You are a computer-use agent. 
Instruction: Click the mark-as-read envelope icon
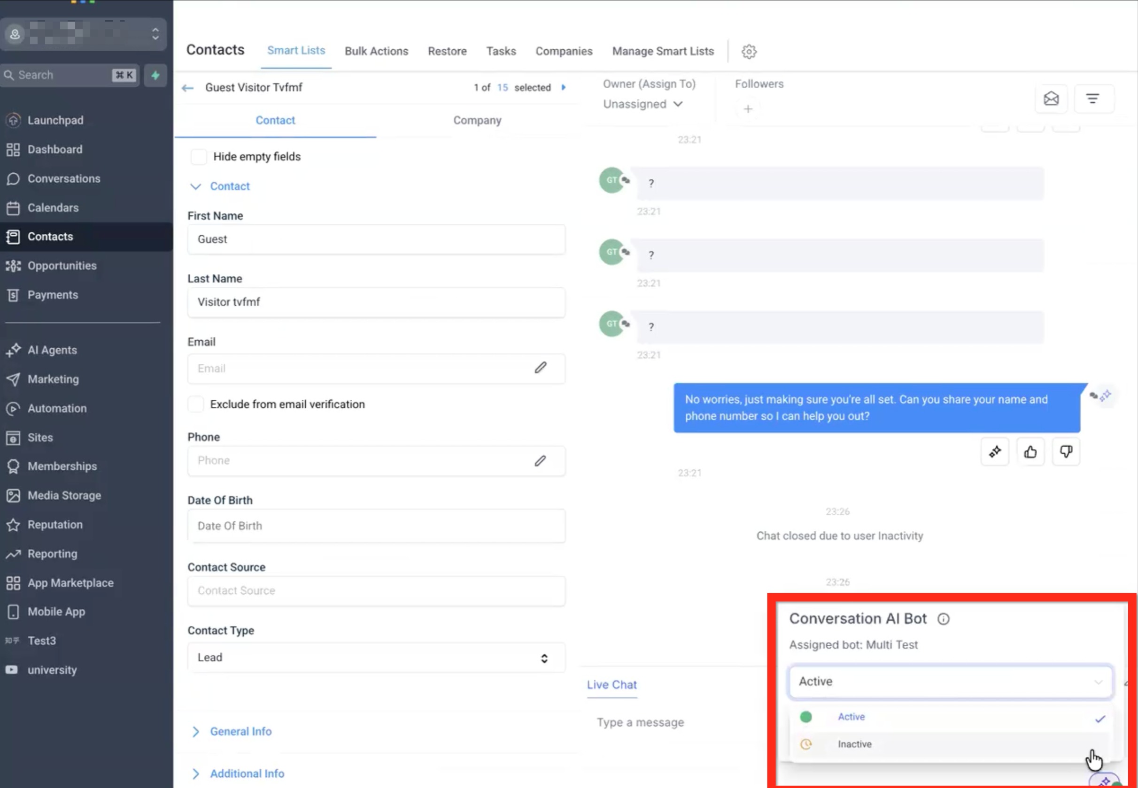tap(1051, 99)
